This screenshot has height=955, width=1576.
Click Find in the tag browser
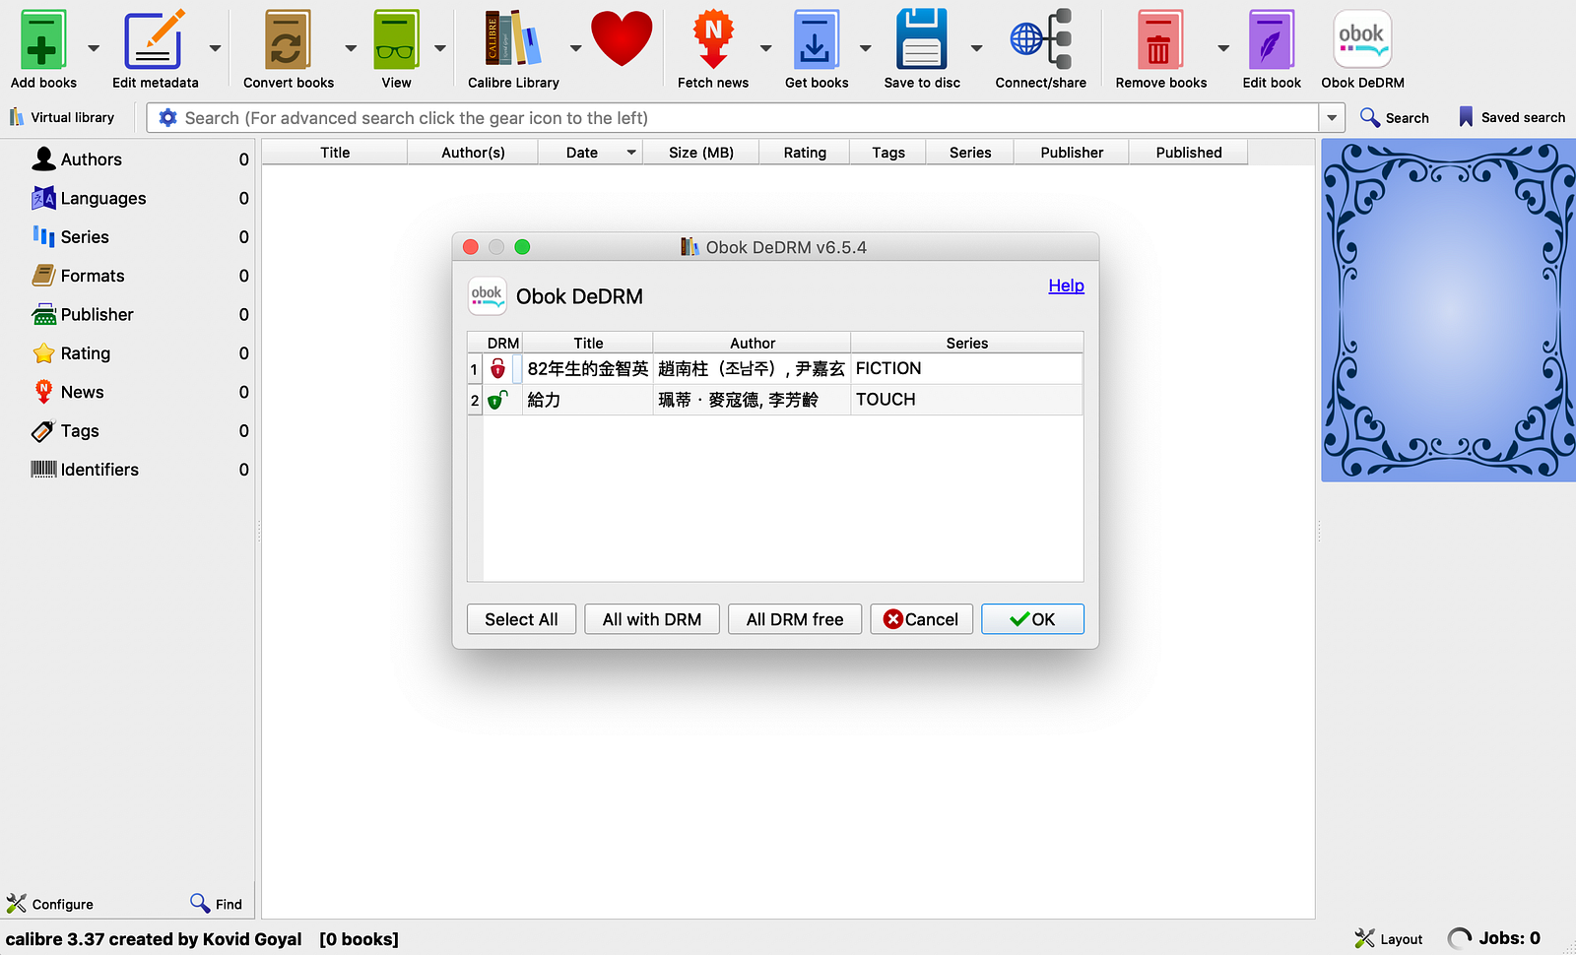point(216,904)
